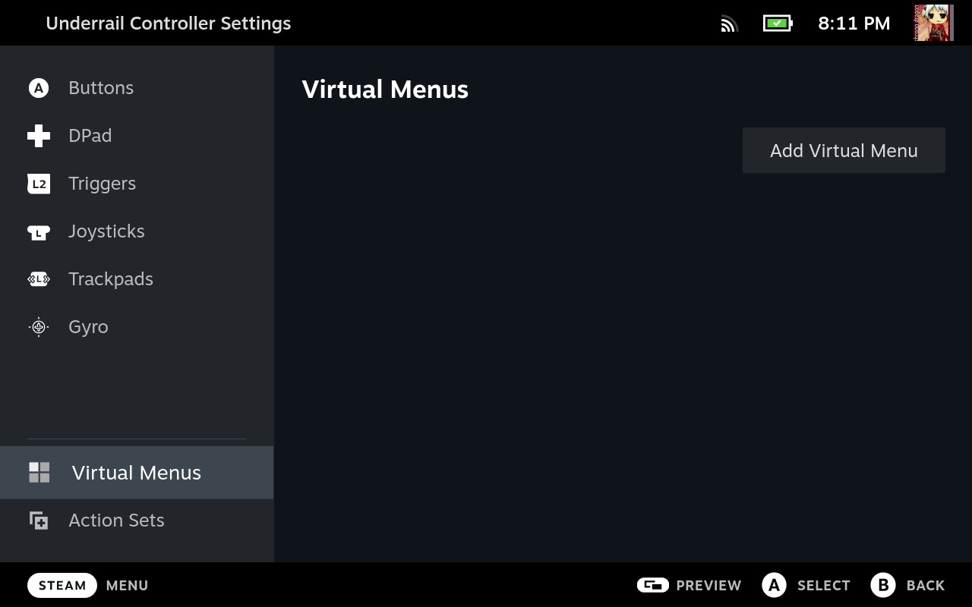Open the user profile avatar
This screenshot has height=607, width=972.
933,23
